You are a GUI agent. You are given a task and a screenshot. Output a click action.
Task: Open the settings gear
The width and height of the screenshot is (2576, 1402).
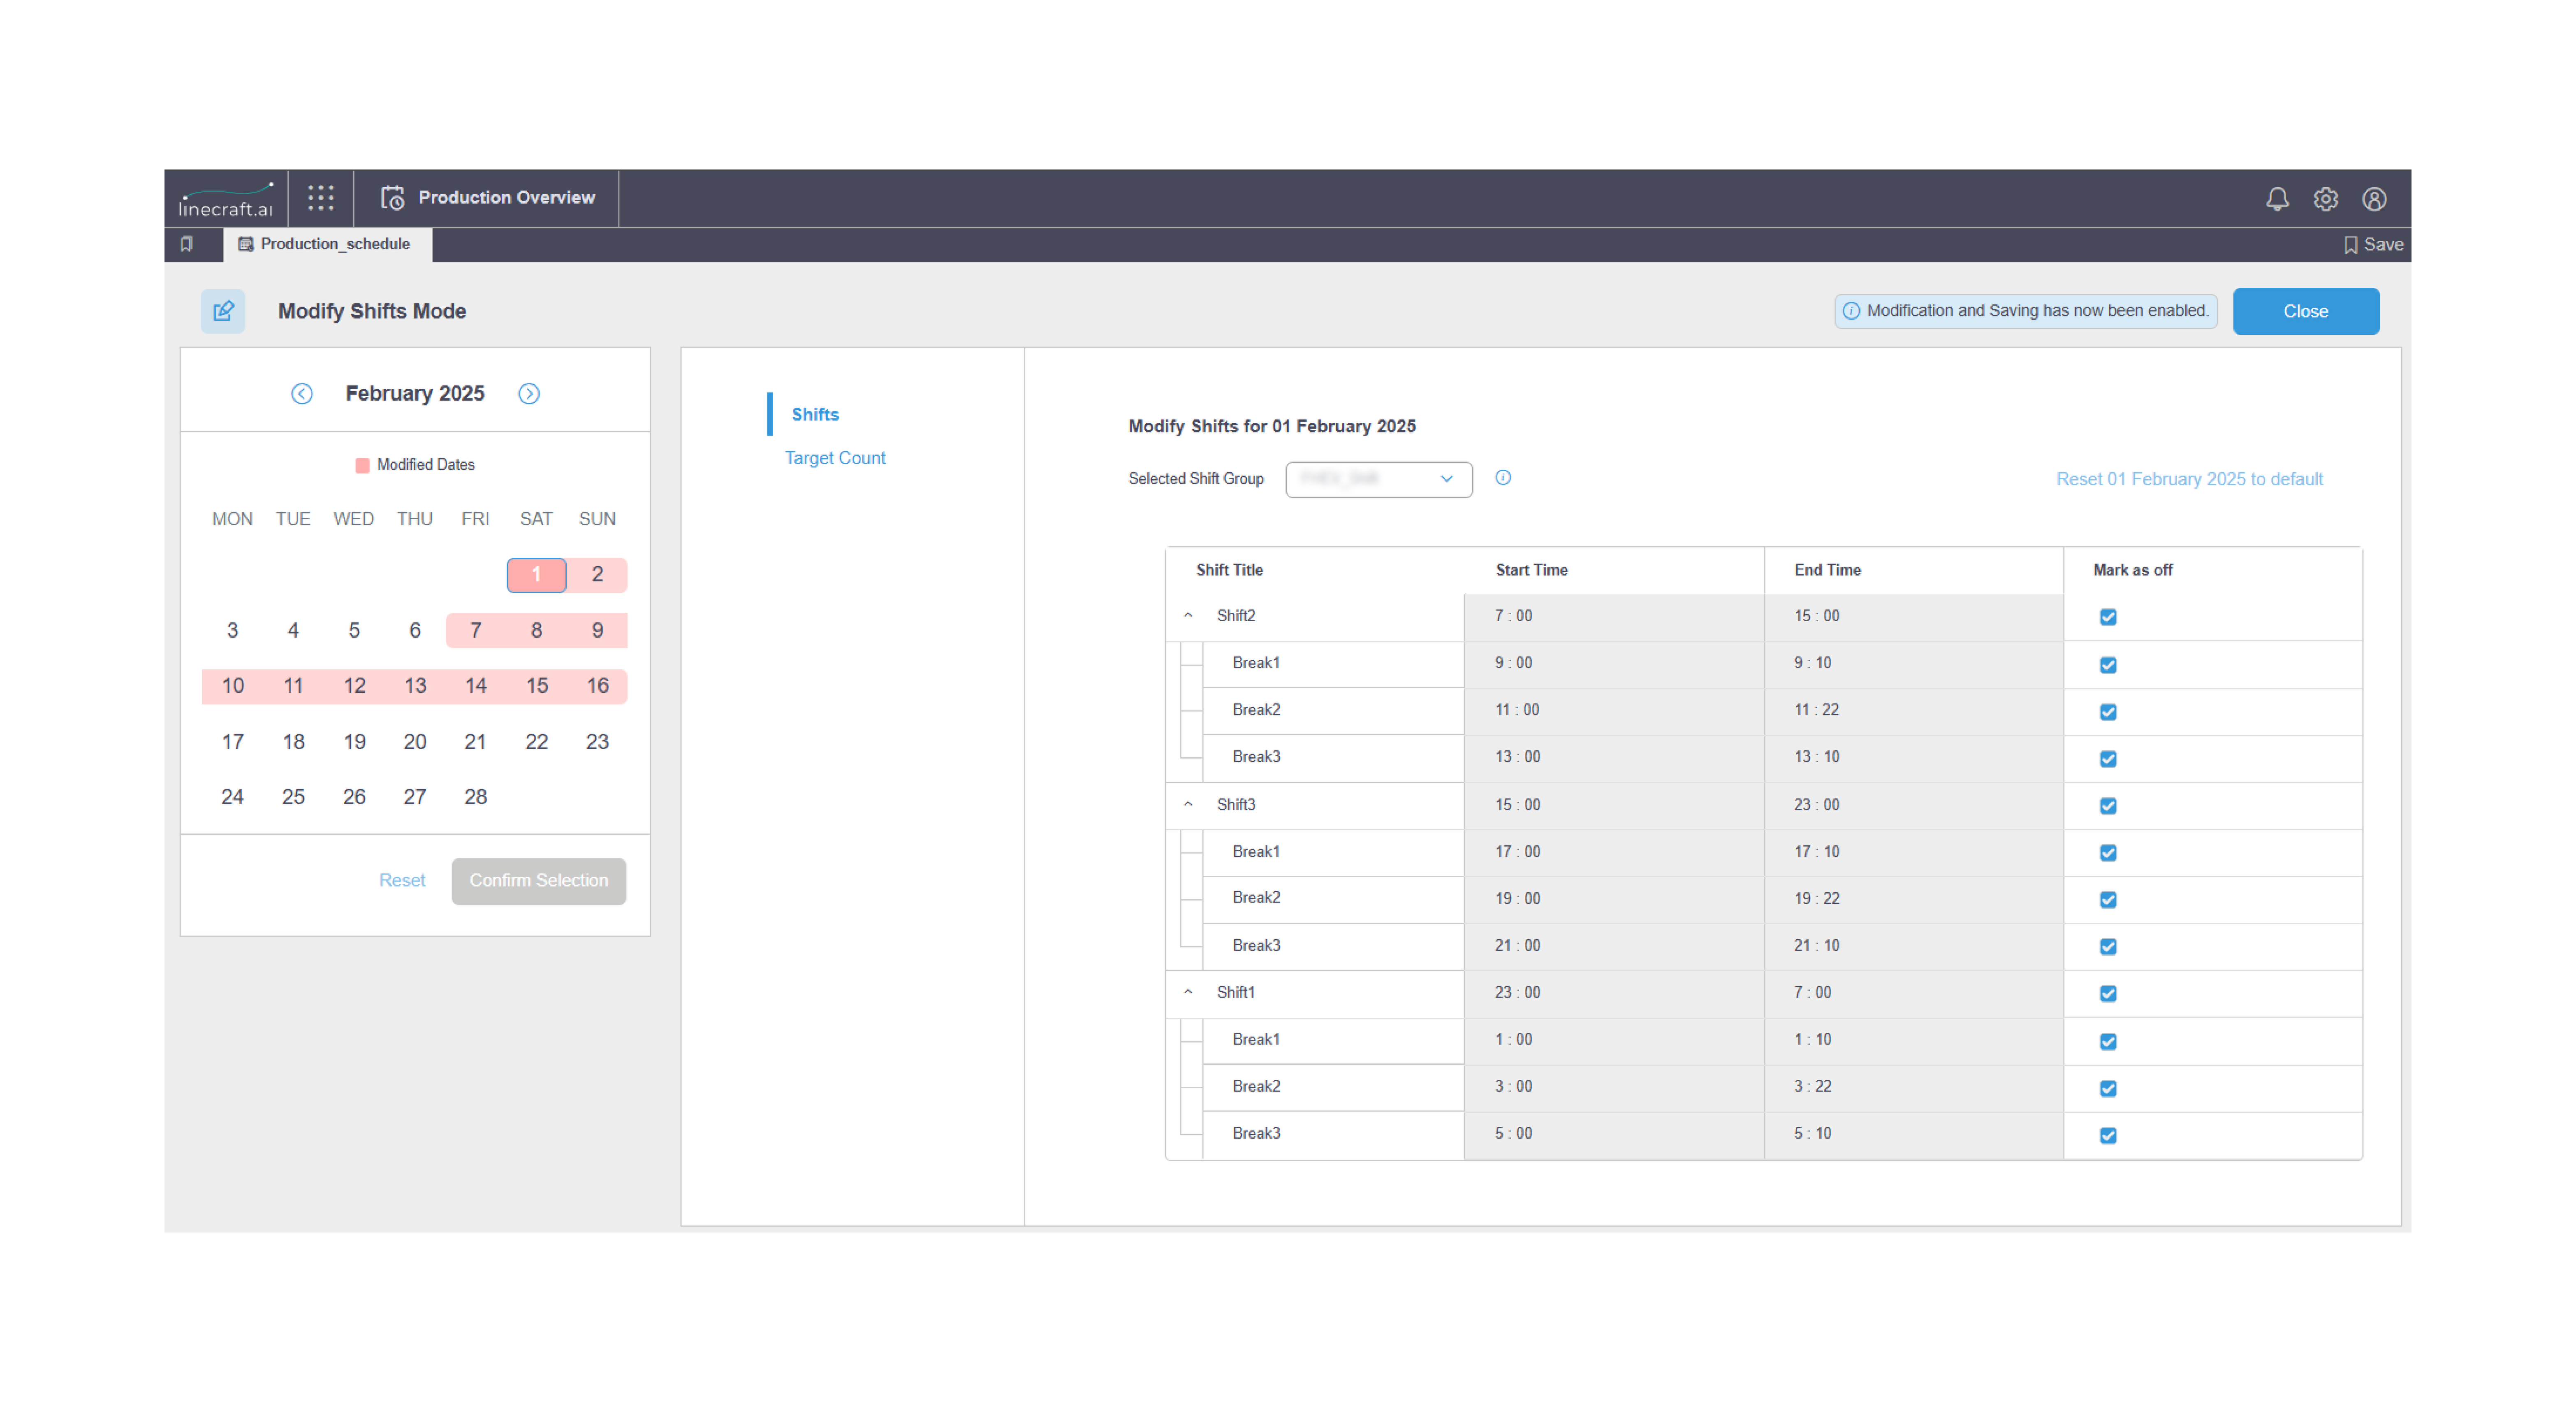tap(2325, 199)
